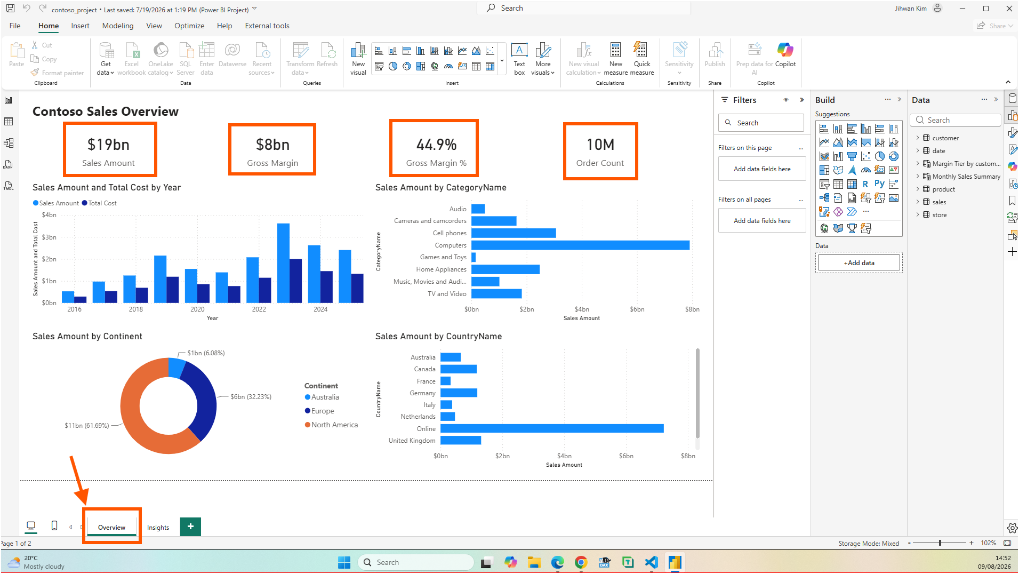Open the Optimize ribbon tab

(189, 26)
